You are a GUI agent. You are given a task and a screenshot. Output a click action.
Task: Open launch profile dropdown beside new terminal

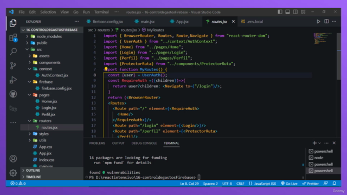pyautogui.click(x=319, y=143)
